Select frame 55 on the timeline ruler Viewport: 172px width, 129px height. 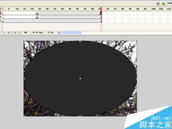pos(85,9)
